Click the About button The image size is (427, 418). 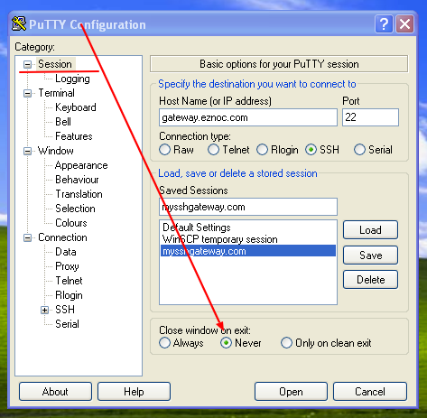[55, 392]
